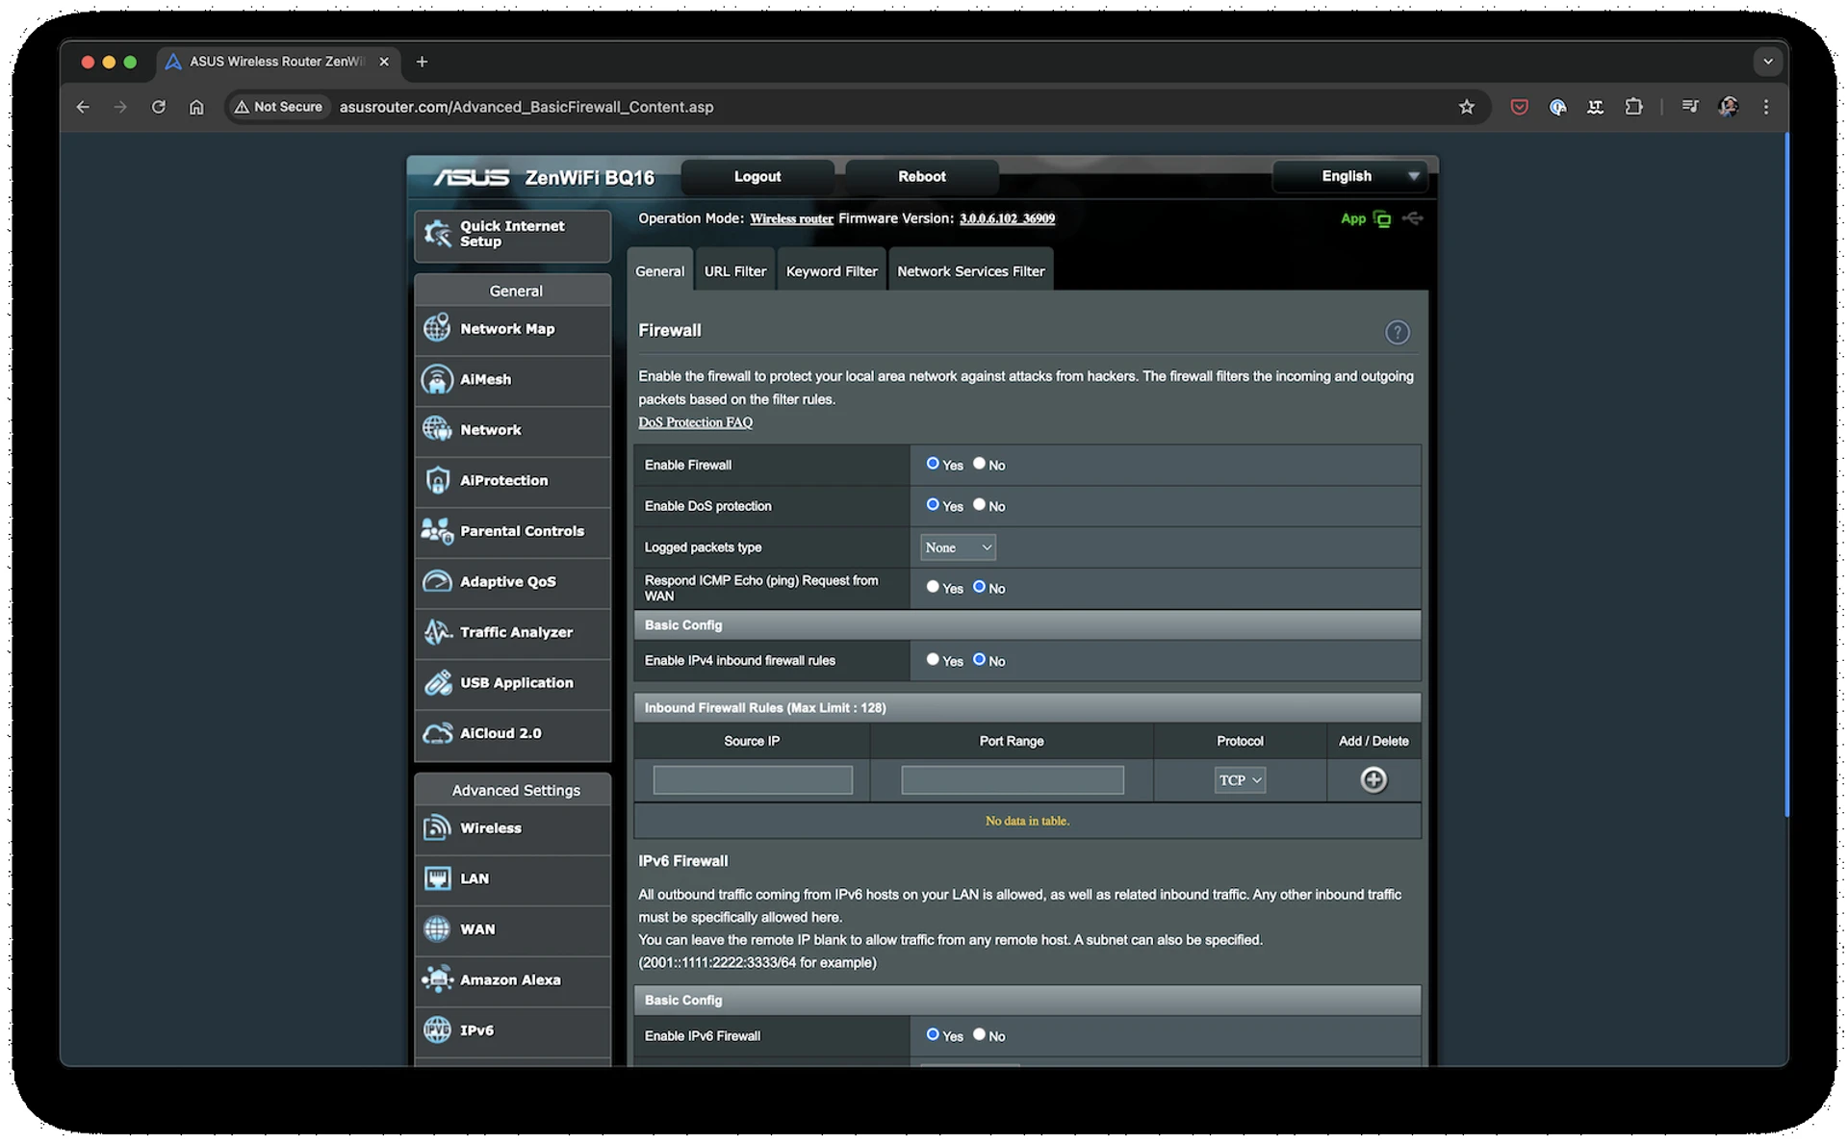Click the Firewall help question mark icon
The image size is (1848, 1144).
tap(1397, 333)
